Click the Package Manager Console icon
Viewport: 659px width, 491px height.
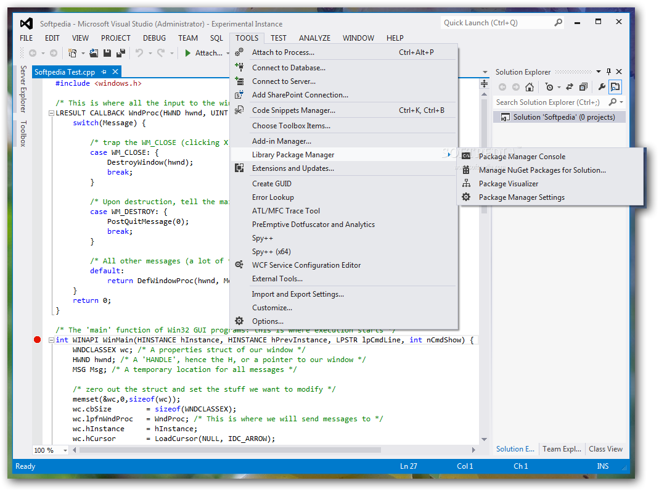coord(466,156)
